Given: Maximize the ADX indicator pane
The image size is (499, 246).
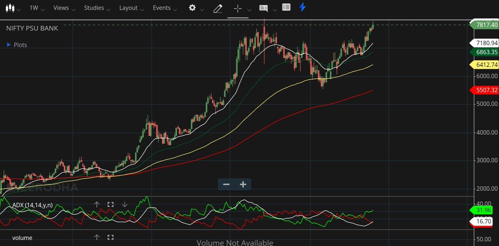Looking at the screenshot, I should pos(110,204).
